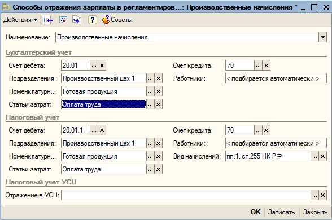Clear Вид начислений field
The image size is (332, 220).
[323, 156]
